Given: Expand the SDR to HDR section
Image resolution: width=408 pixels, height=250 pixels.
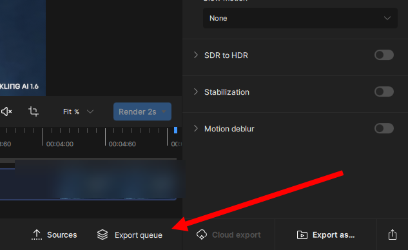Looking at the screenshot, I should point(196,55).
